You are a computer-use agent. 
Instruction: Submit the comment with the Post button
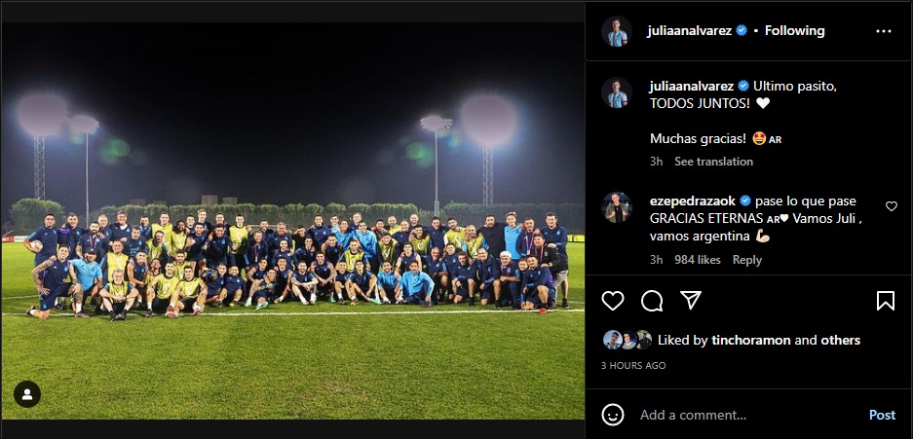pyautogui.click(x=882, y=416)
